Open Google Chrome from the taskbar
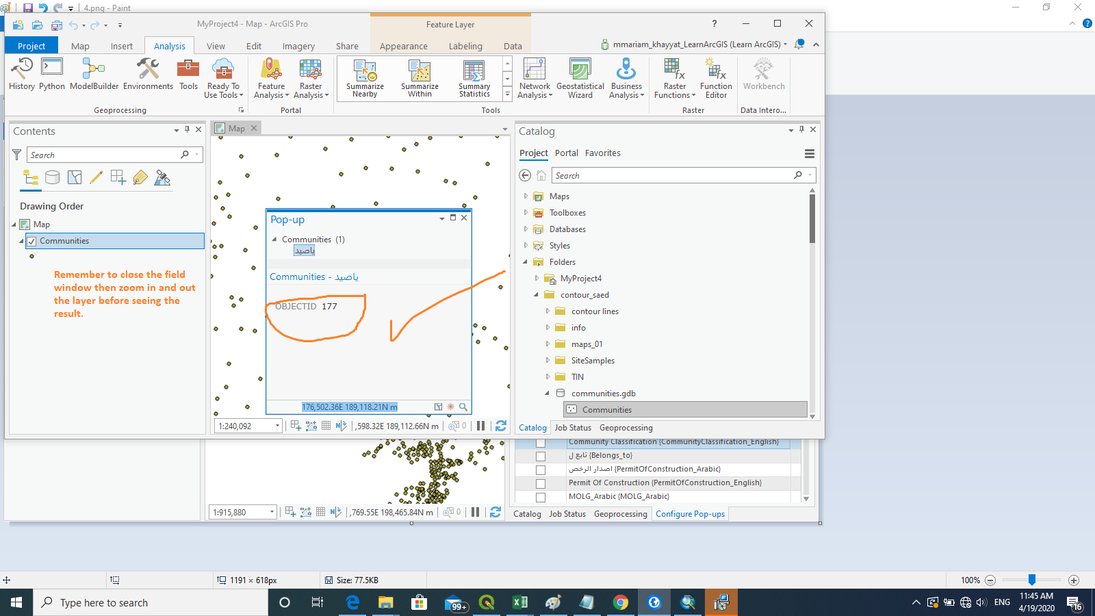The image size is (1095, 616). point(621,602)
